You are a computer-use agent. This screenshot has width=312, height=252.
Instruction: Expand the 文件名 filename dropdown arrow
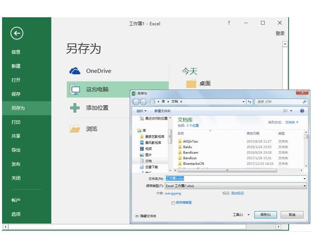305,179
